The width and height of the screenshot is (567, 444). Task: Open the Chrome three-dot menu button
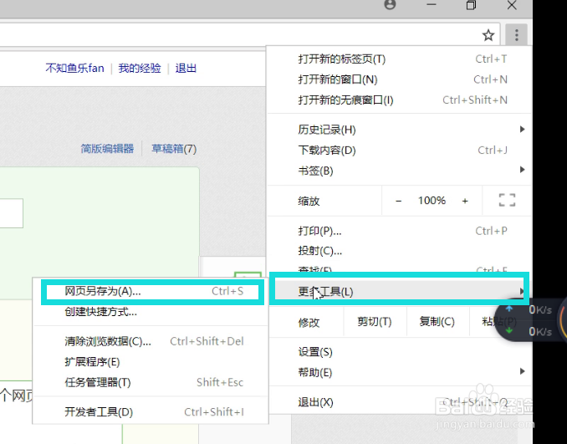[516, 35]
